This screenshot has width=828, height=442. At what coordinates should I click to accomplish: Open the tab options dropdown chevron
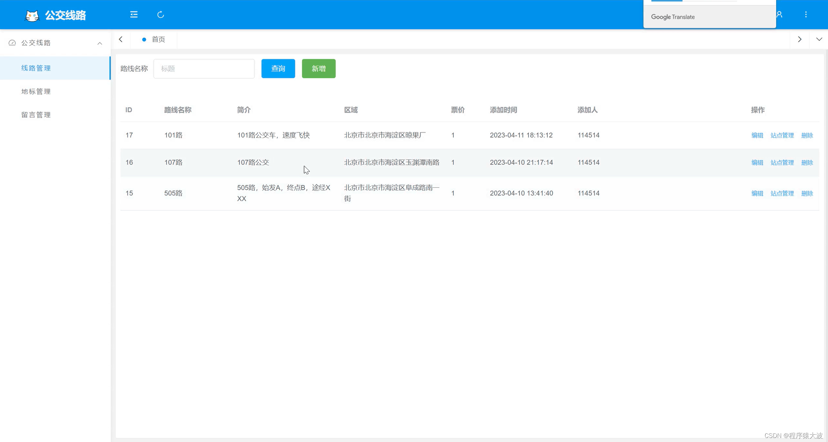pyautogui.click(x=819, y=39)
